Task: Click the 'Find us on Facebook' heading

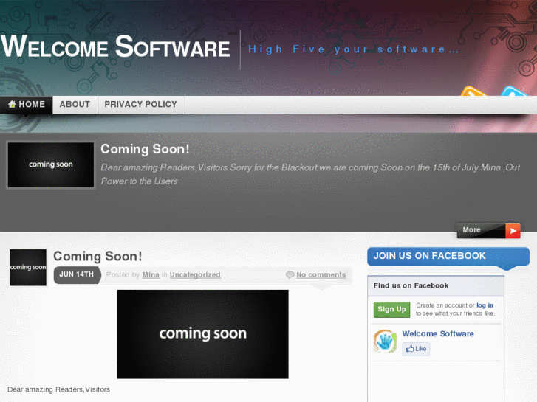Action: click(x=411, y=285)
